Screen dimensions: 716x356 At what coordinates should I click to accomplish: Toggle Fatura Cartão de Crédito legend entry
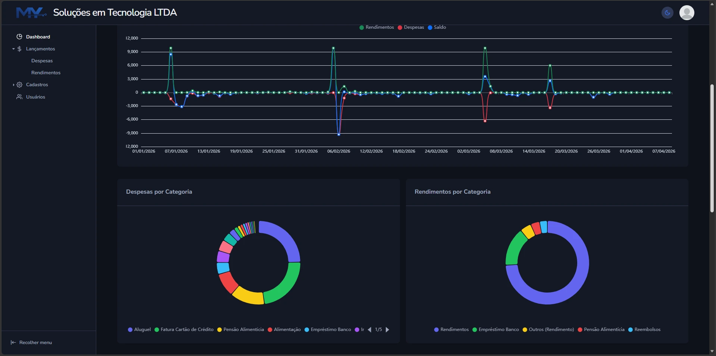184,330
